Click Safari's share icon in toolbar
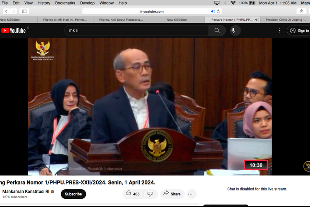Image resolution: width=310 pixels, height=207 pixels. (301, 11)
